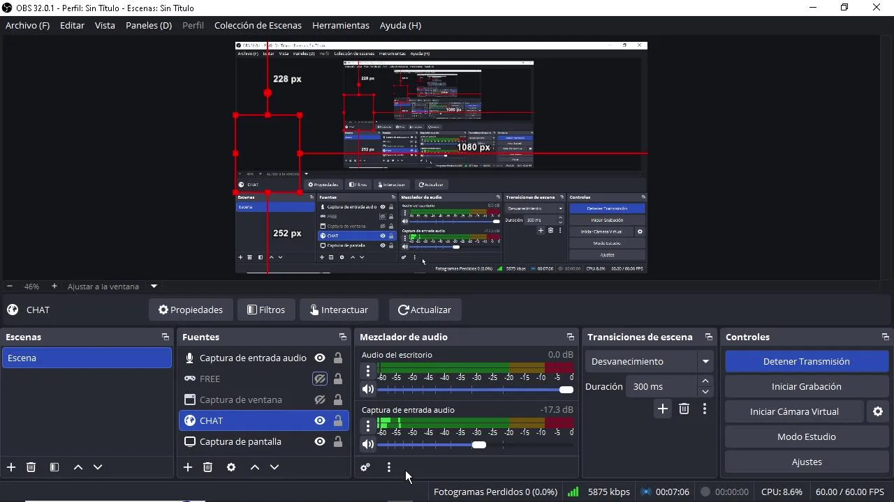Toggle lock on Captura de pantalla source

coord(338,441)
